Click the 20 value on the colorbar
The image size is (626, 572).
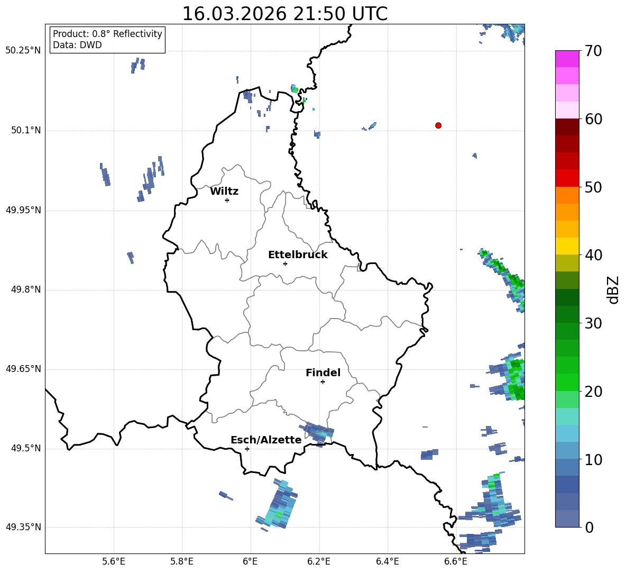[x=593, y=391]
